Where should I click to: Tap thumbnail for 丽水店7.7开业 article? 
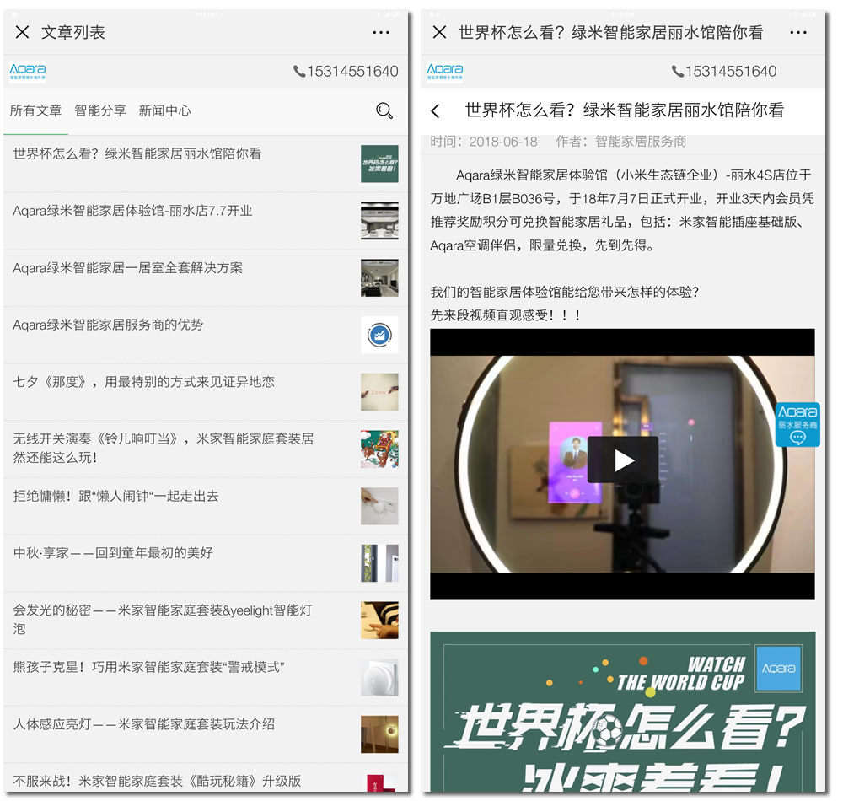pos(379,220)
